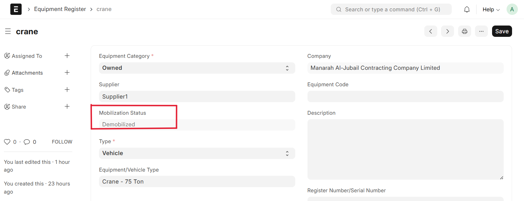Image resolution: width=524 pixels, height=201 pixels.
Task: Navigate to Equipment Register breadcrumb
Action: tap(60, 9)
